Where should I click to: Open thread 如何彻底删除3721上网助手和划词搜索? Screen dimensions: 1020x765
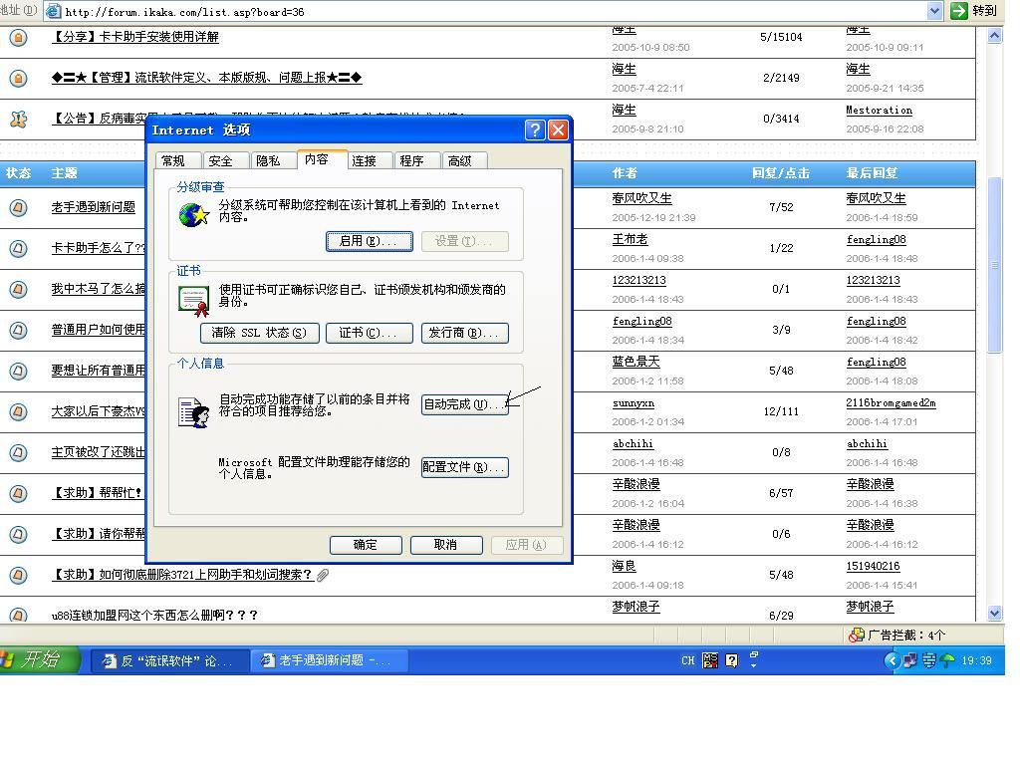[181, 575]
